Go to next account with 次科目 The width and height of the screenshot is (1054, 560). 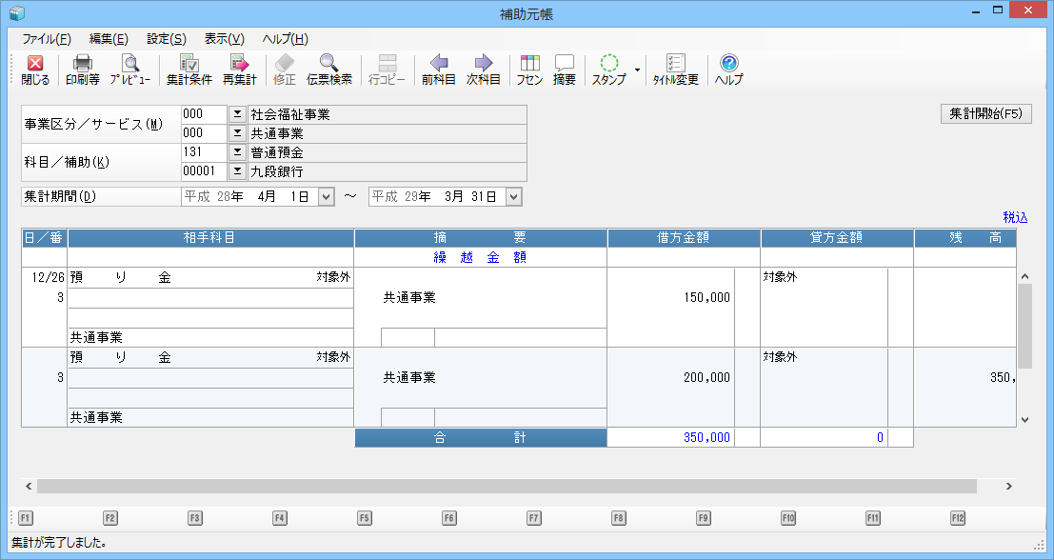click(x=483, y=70)
